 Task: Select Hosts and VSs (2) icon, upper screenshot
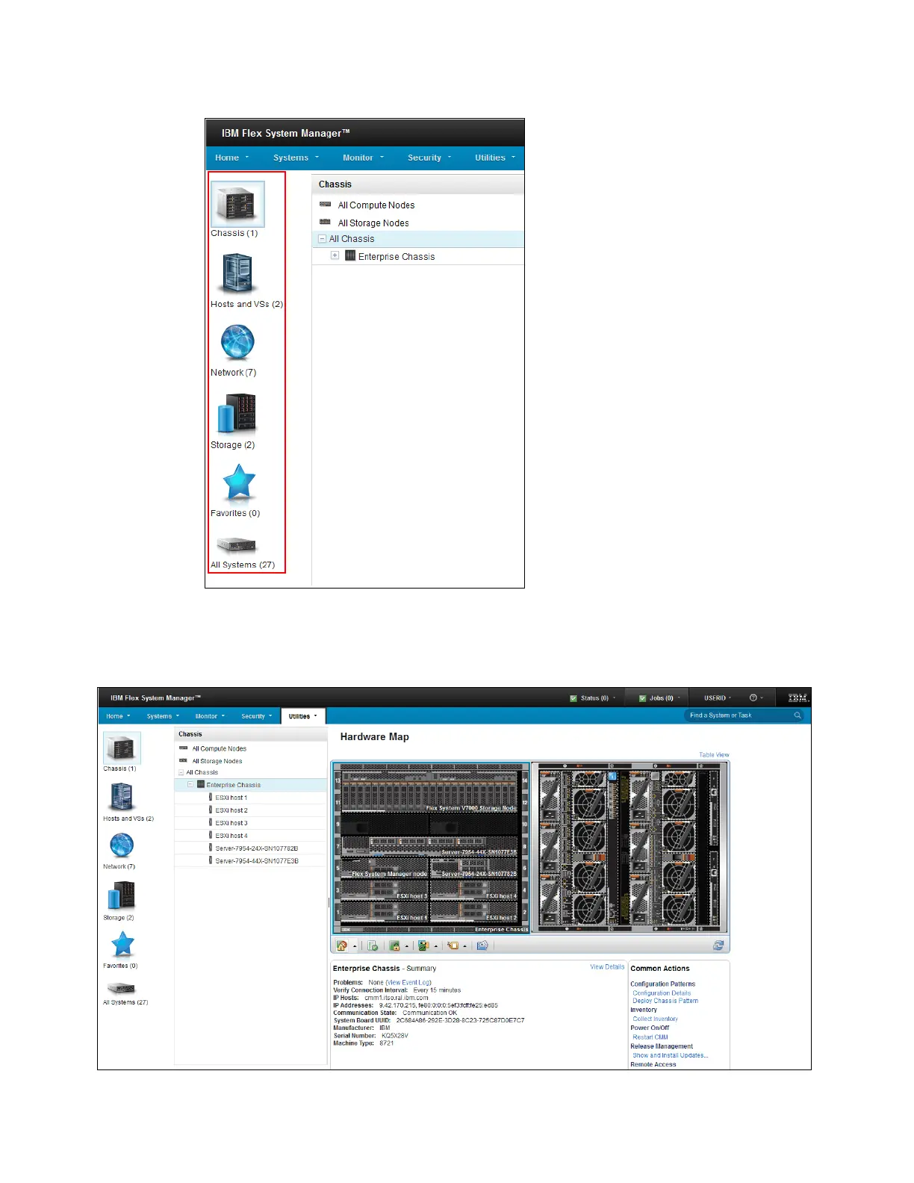tap(237, 273)
